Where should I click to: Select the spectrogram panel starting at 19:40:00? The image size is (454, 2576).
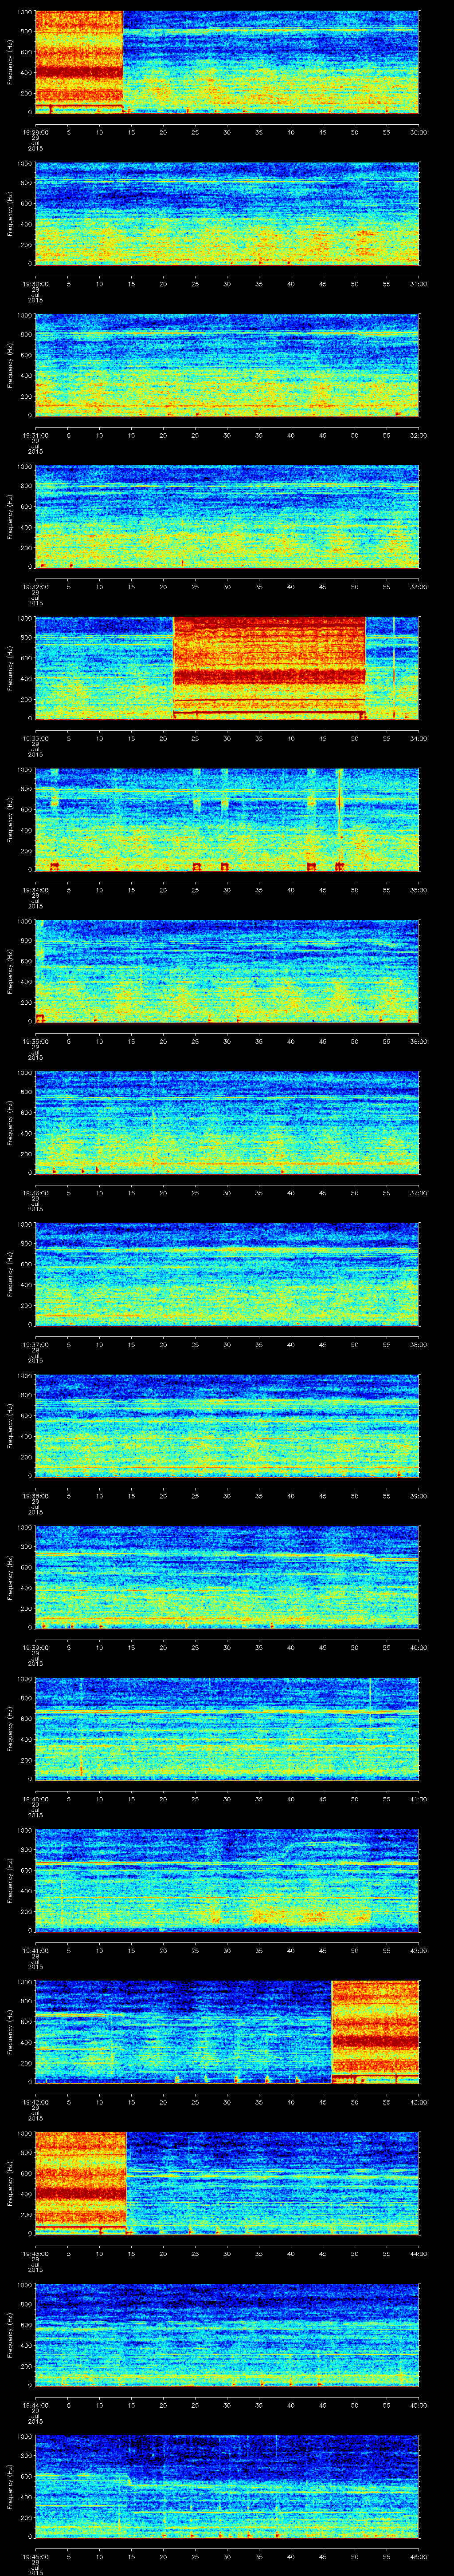click(227, 1729)
